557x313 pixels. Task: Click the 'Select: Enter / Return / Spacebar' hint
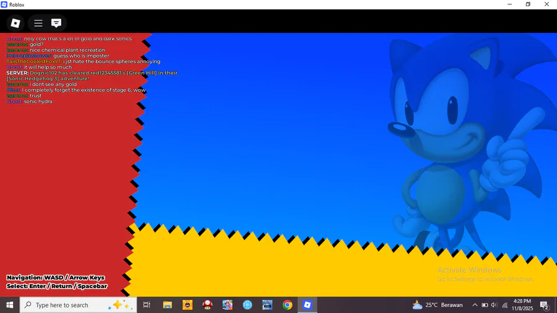click(57, 286)
